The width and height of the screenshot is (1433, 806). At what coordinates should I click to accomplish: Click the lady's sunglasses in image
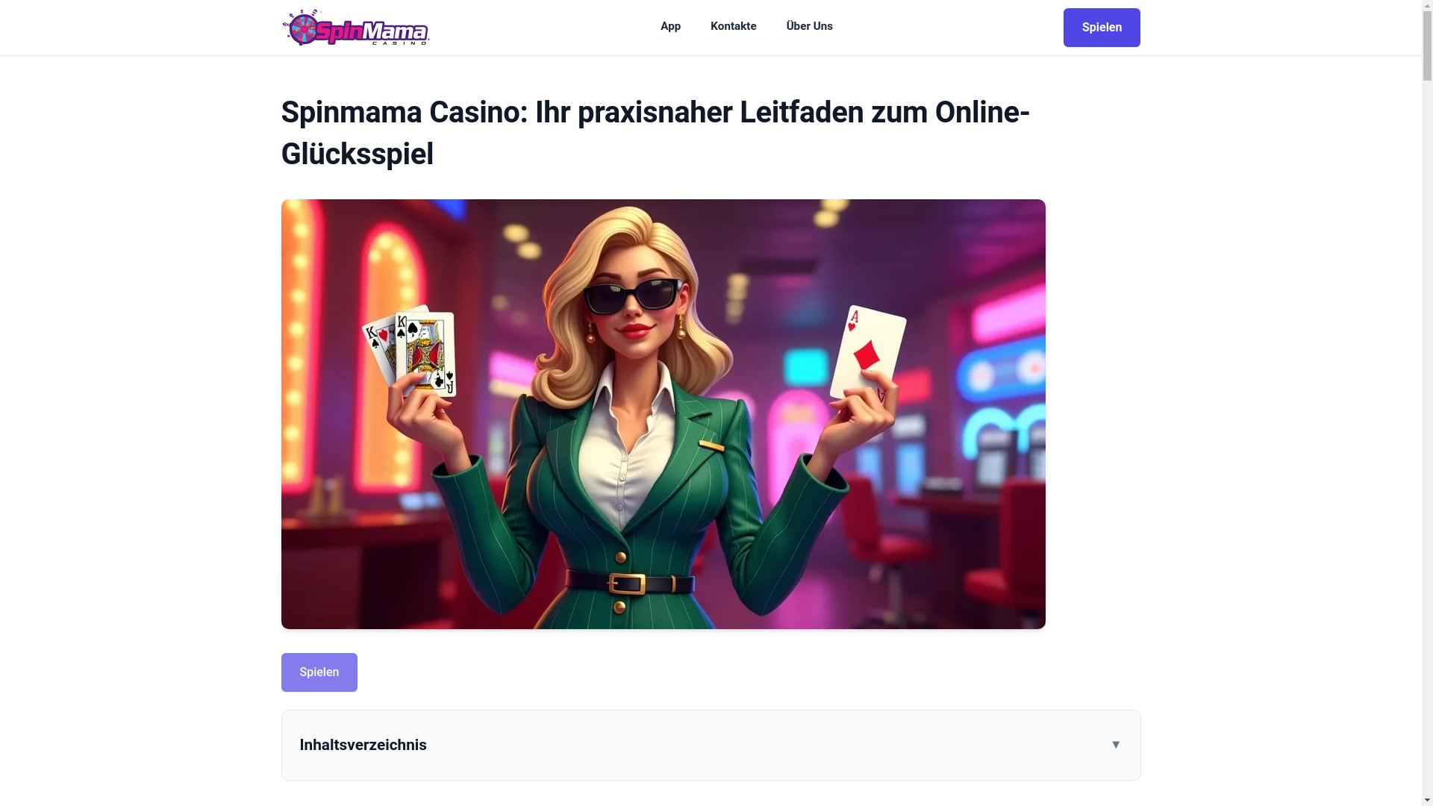632,296
